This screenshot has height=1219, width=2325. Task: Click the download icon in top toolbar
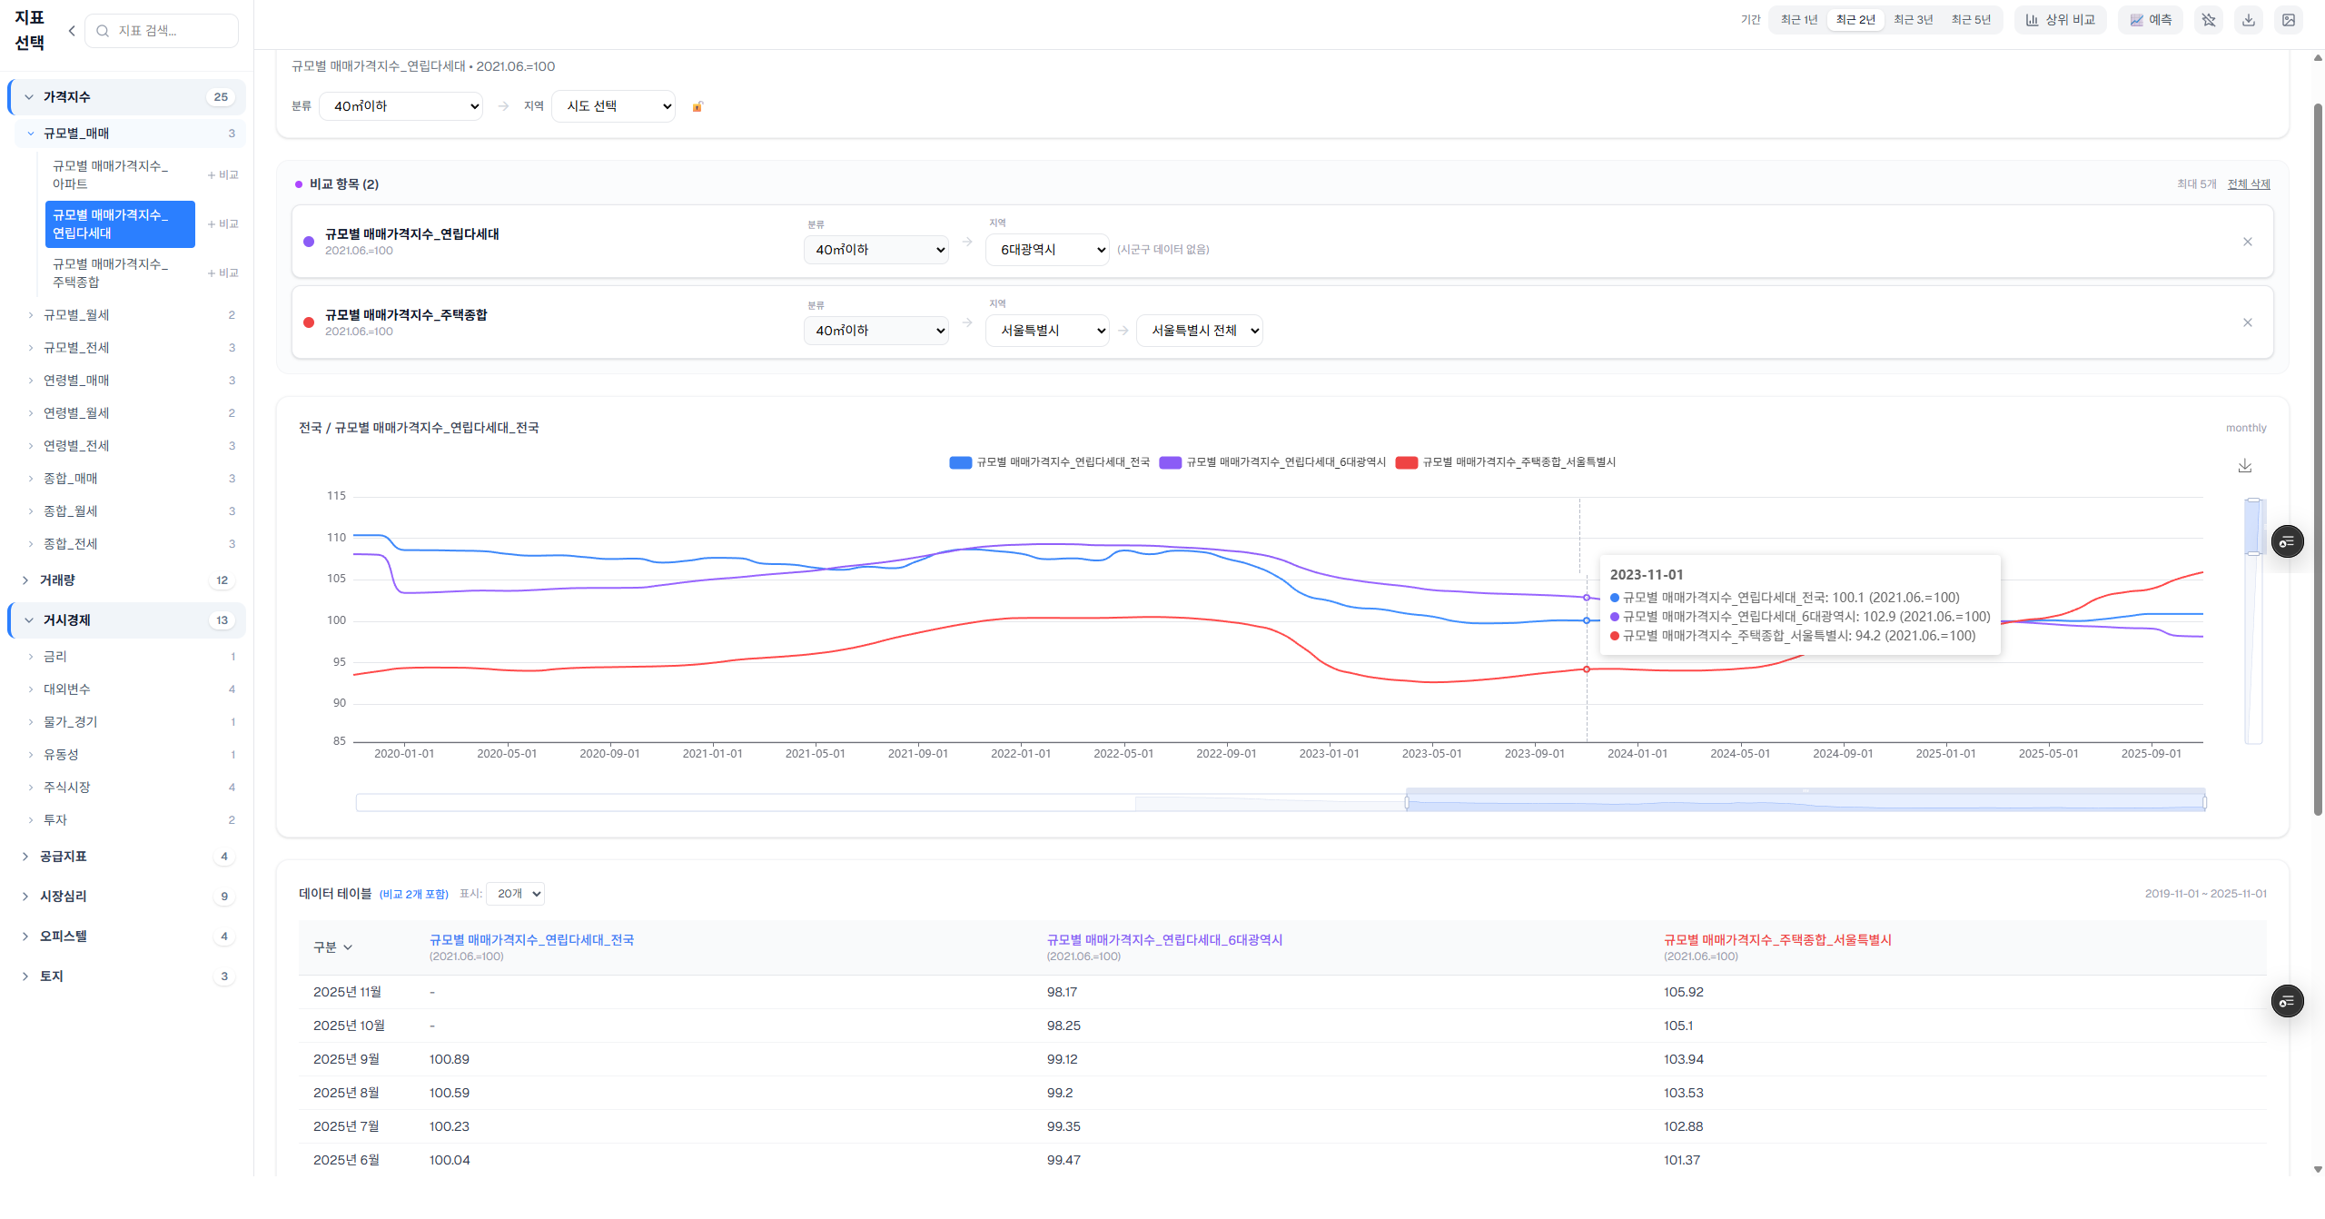(x=2248, y=20)
